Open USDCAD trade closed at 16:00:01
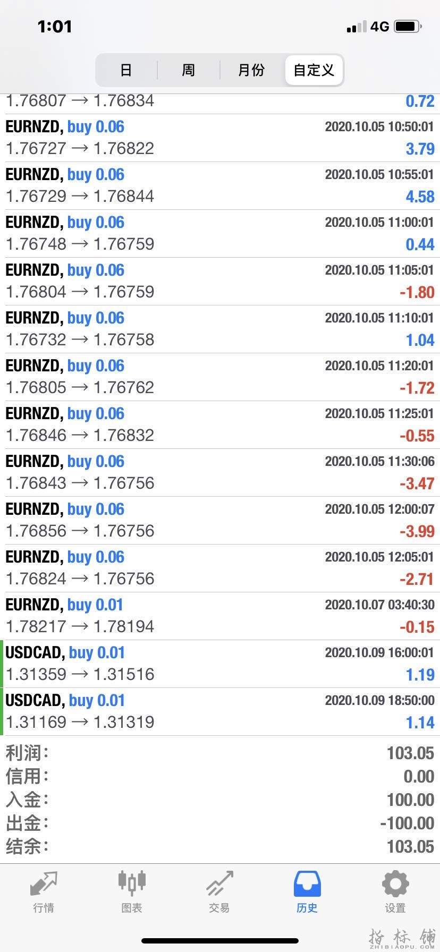 [x=220, y=664]
